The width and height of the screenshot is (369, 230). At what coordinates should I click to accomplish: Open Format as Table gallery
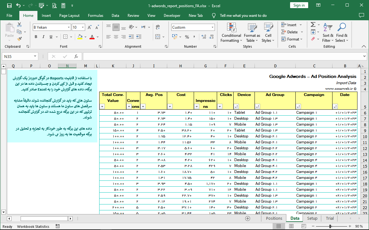pos(252,32)
